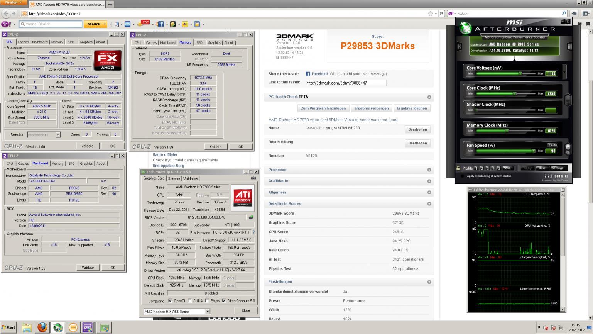Select Afterburner profile slot 3
593x334 pixels.
coord(488,168)
